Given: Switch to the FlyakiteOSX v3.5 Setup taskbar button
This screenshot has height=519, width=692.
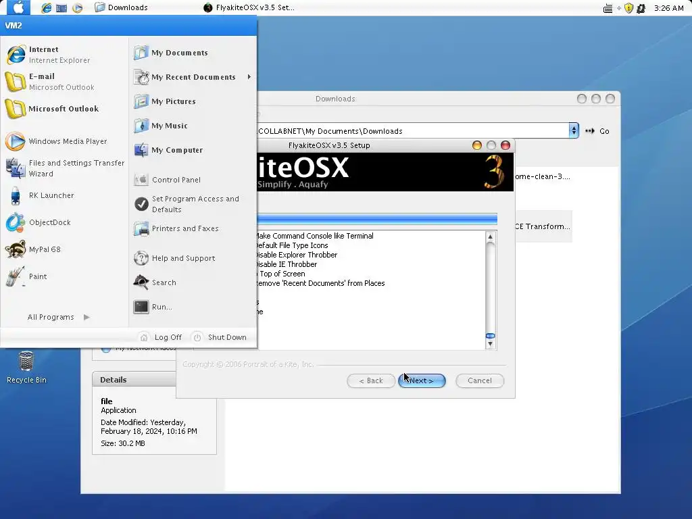Looking at the screenshot, I should coord(249,7).
